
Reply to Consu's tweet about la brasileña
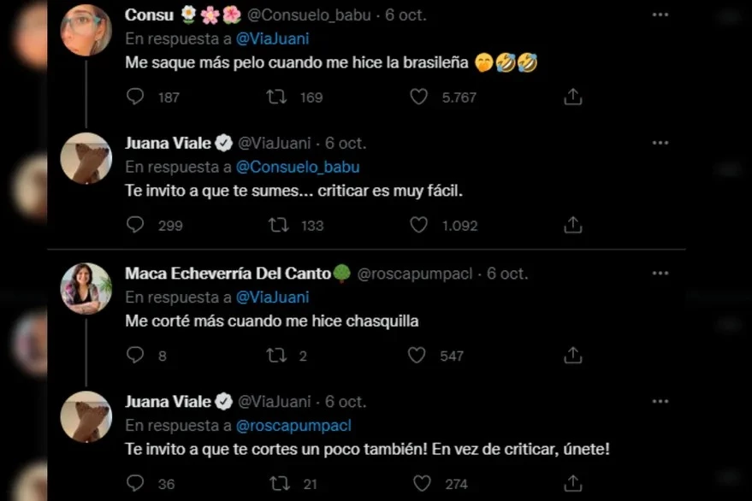135,97
